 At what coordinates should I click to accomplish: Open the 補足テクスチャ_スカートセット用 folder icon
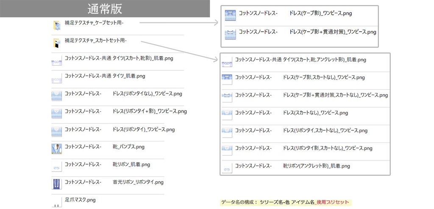[x=57, y=43]
